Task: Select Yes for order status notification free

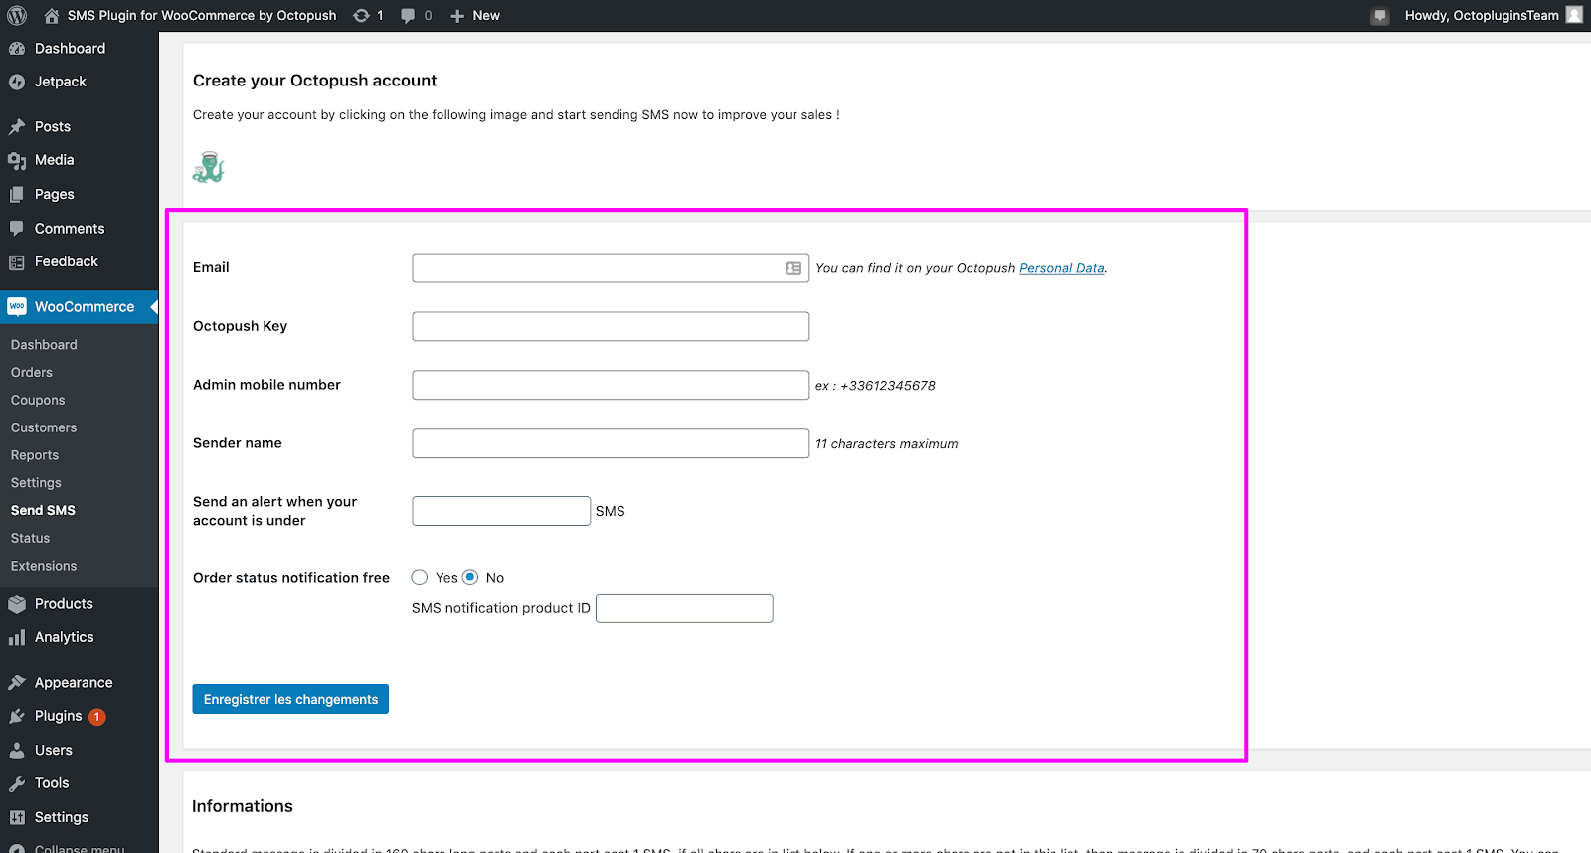Action: 420,577
